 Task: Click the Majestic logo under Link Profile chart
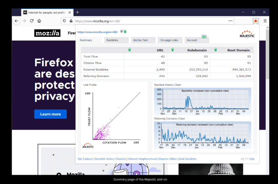pos(88,145)
